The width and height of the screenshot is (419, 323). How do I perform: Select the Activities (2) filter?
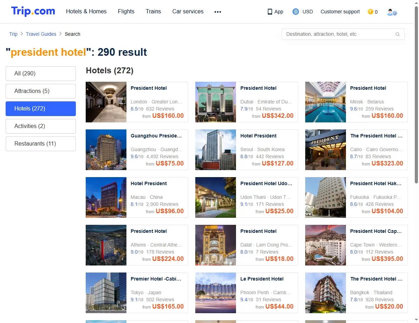coord(41,126)
